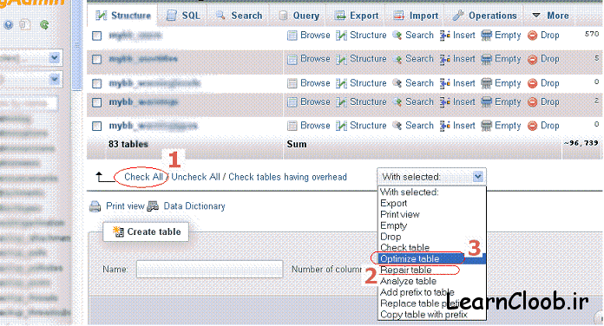Open Structure for the table with 5 rows
604x326 pixels.
361,59
